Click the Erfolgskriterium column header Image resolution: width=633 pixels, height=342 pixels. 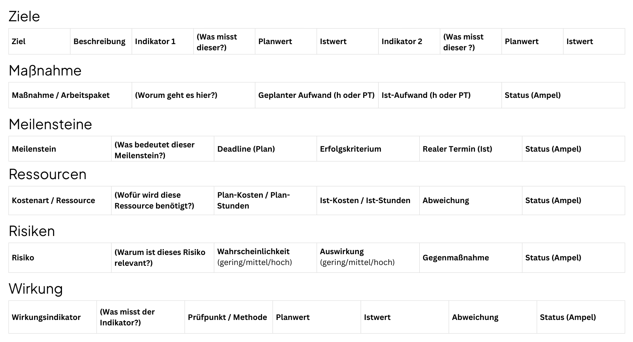pyautogui.click(x=350, y=149)
